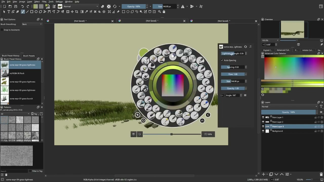This screenshot has width=324, height=182.
Task: Open the Layer menu
Action: coord(30,2)
